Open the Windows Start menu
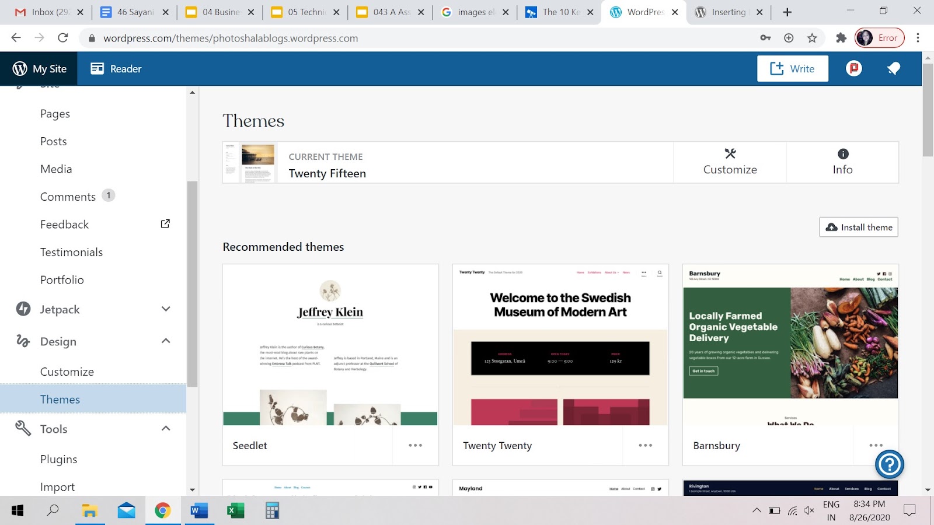The image size is (934, 525). (18, 511)
